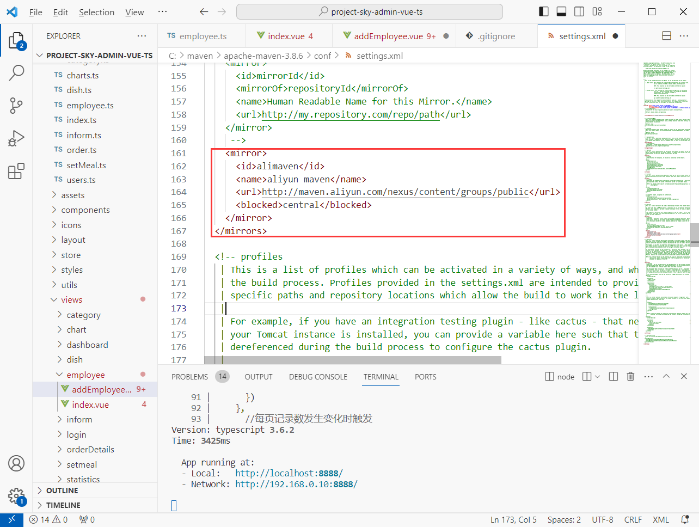Expand the assets folder
This screenshot has height=527, width=699.
pos(95,195)
